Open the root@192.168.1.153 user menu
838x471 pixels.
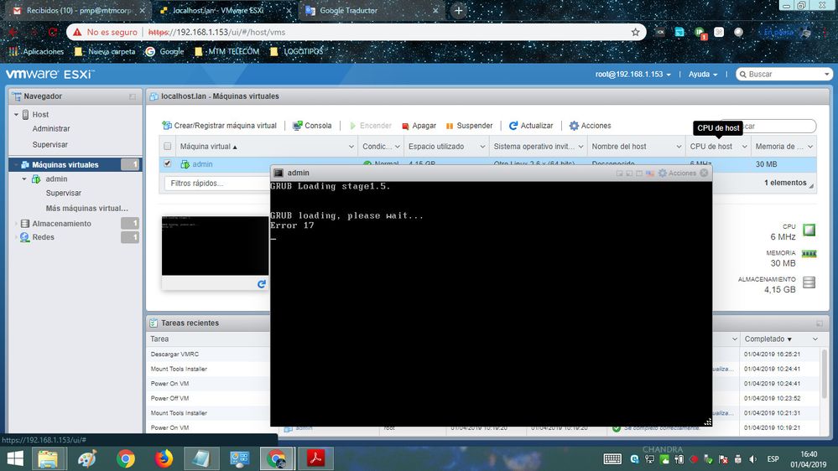point(633,75)
